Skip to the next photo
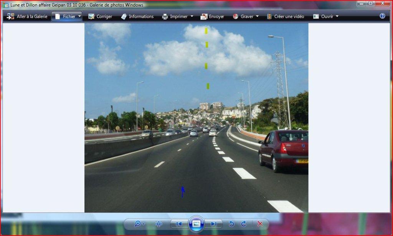 click(214, 224)
